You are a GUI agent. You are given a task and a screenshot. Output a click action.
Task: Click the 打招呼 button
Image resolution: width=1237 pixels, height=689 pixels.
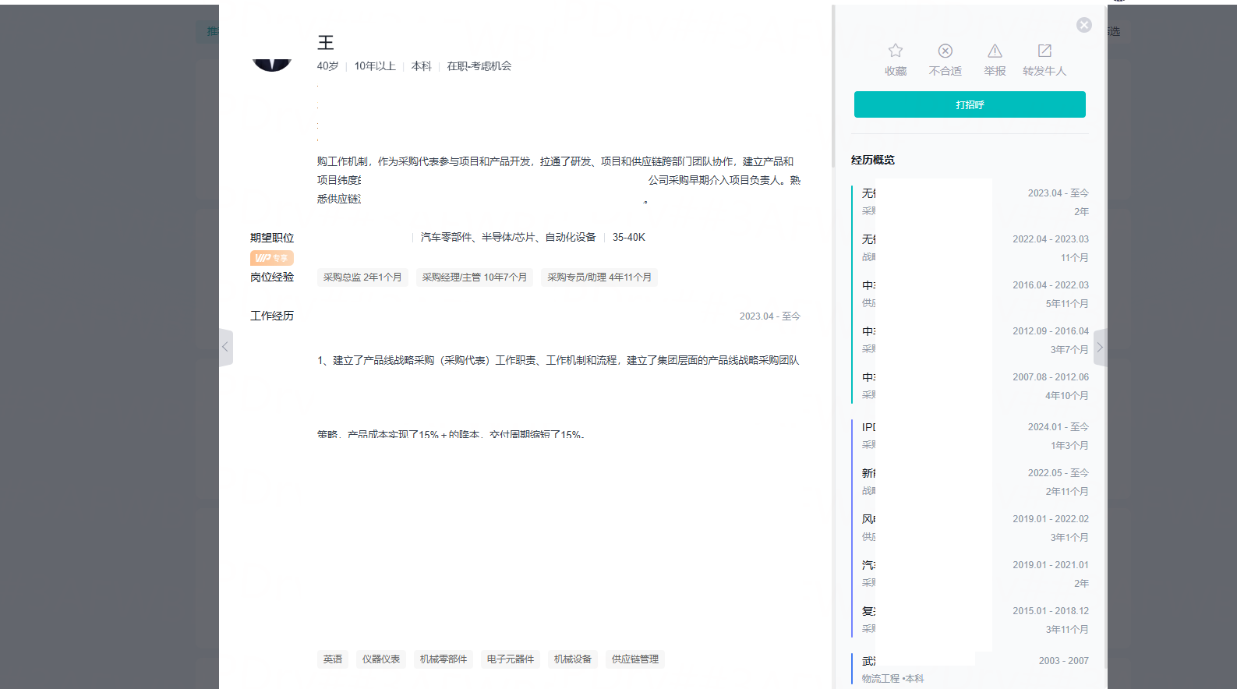pos(970,104)
